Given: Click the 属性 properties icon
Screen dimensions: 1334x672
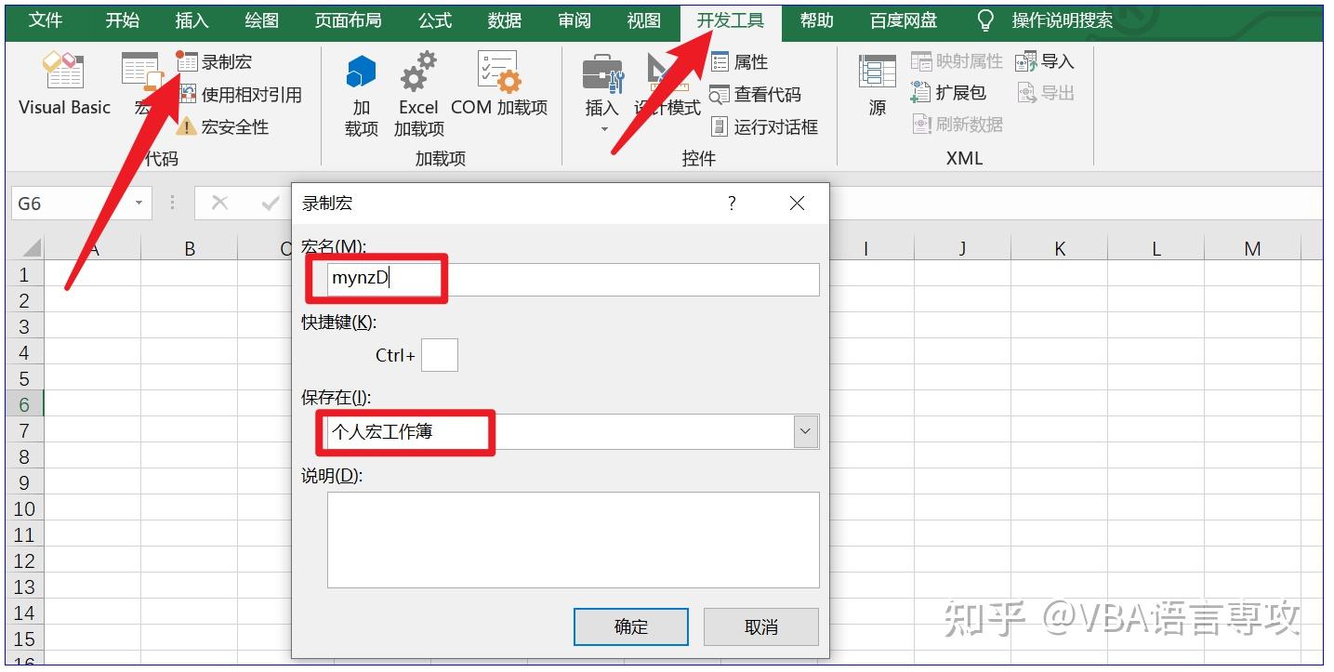Looking at the screenshot, I should (720, 61).
